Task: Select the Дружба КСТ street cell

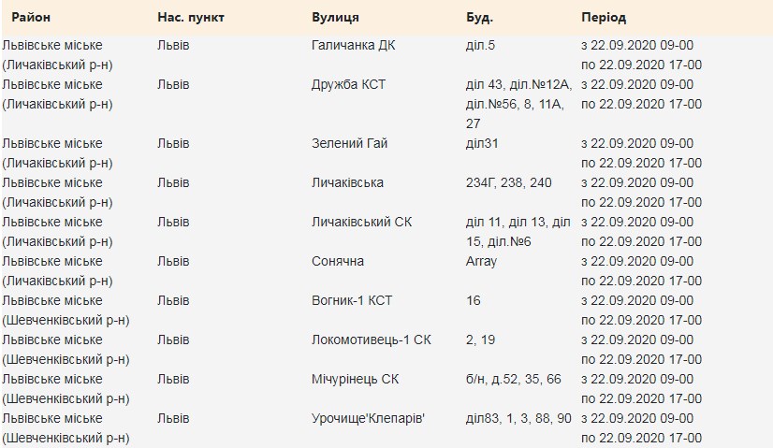Action: pyautogui.click(x=348, y=84)
